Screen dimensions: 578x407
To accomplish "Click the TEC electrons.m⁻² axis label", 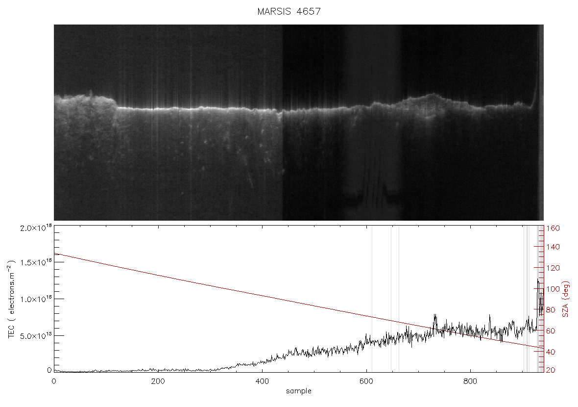I will click(x=11, y=299).
